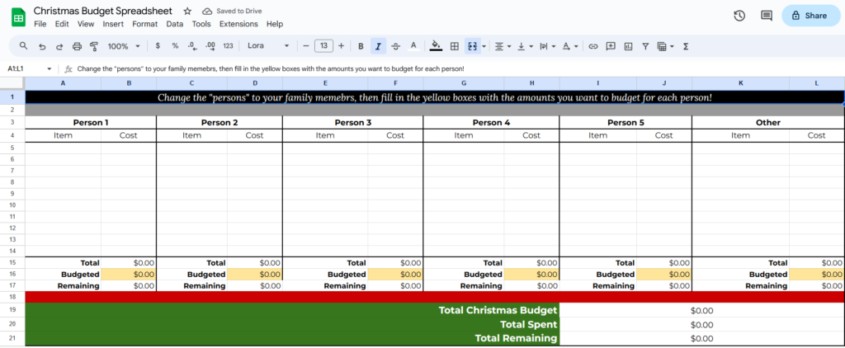Click the Share button
Screen dimensions: 845x348
(809, 16)
